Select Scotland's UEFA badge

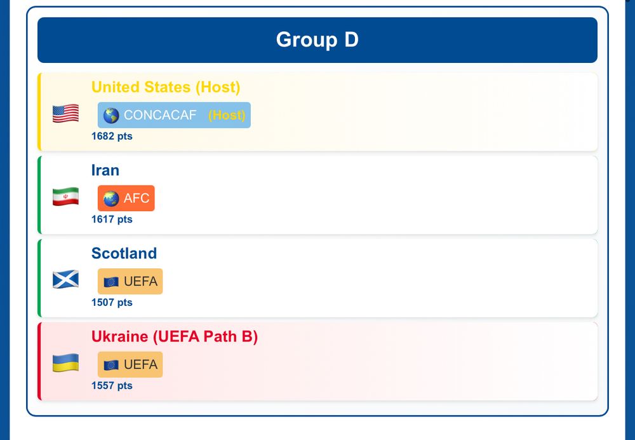[x=130, y=281]
